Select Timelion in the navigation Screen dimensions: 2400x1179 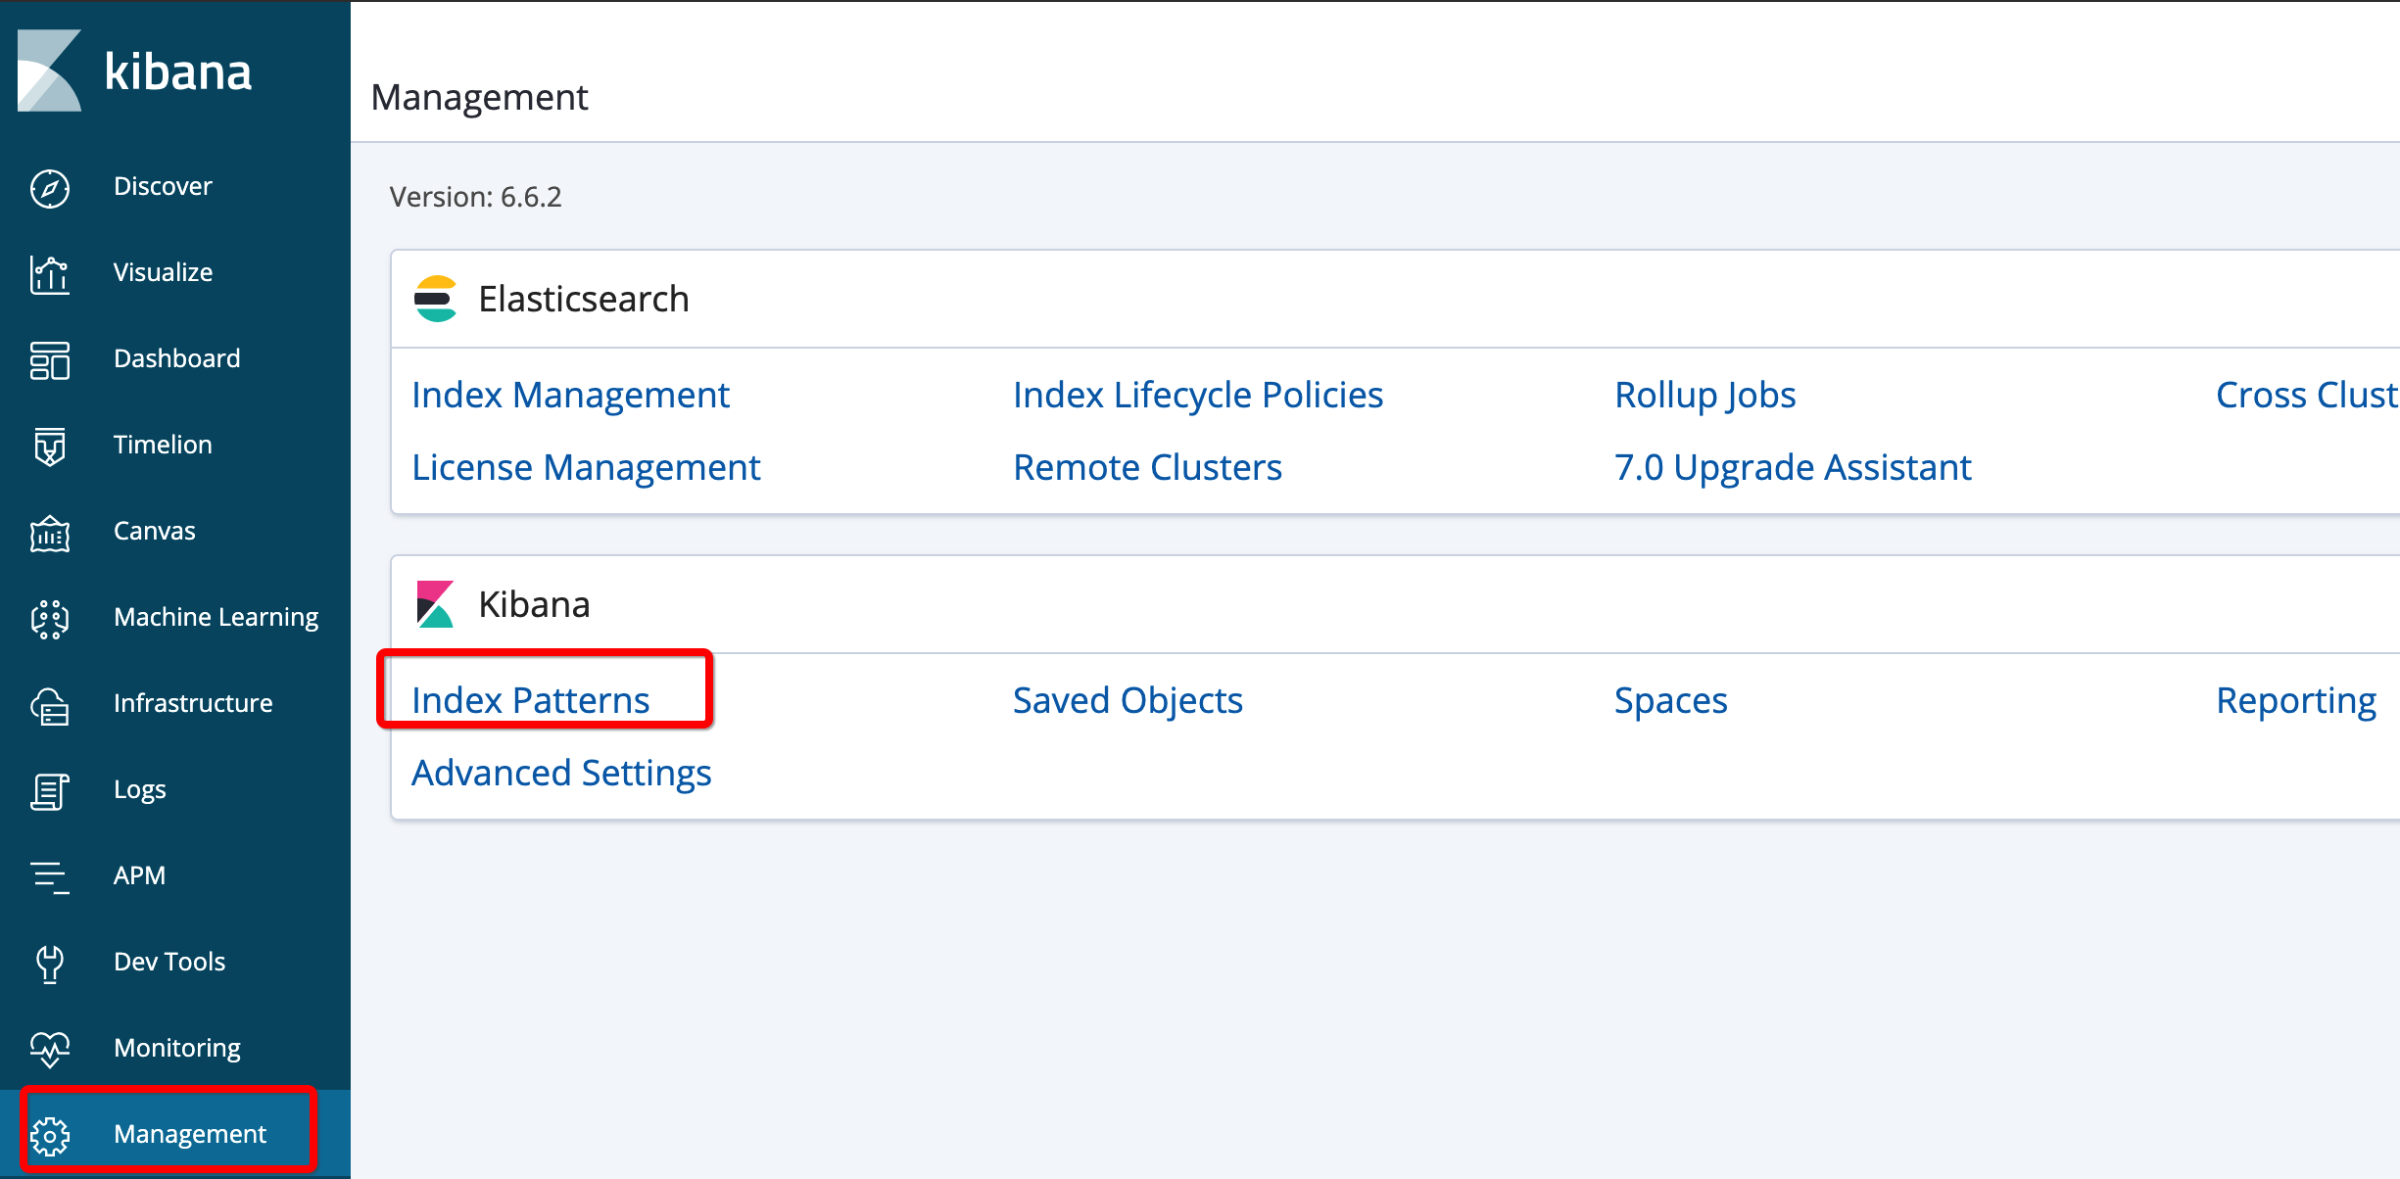click(x=163, y=445)
